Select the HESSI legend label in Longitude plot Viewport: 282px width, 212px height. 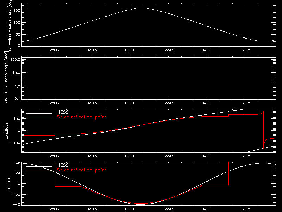63,112
